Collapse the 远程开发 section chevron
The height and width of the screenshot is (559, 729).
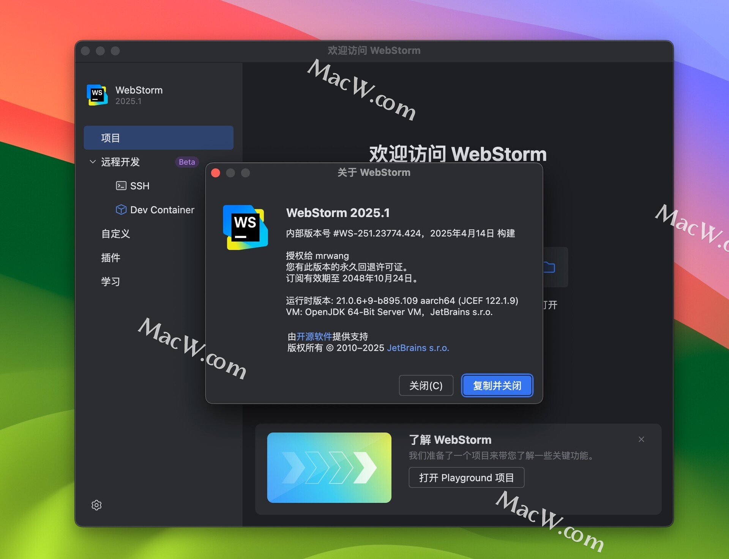[92, 162]
